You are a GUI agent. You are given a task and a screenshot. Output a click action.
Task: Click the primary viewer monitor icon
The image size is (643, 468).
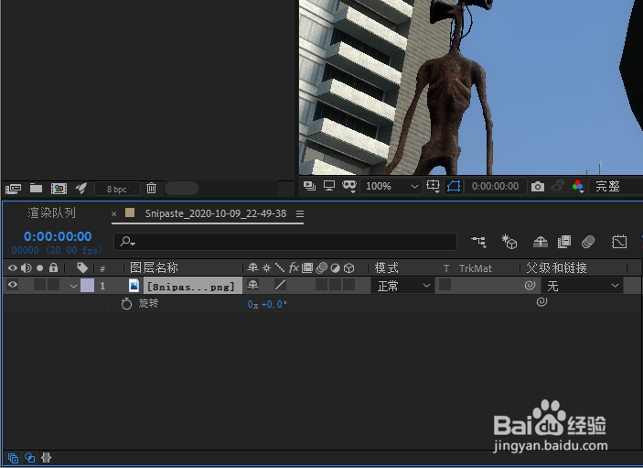[329, 186]
